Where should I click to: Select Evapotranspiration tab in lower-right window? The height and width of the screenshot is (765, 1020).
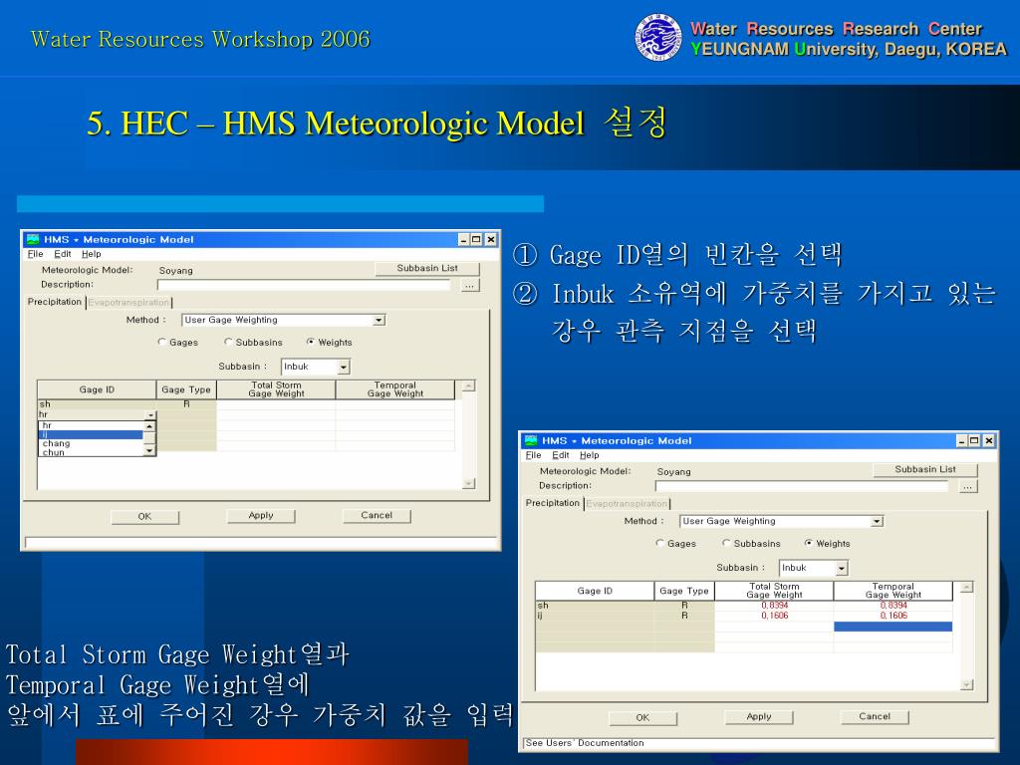tap(627, 503)
